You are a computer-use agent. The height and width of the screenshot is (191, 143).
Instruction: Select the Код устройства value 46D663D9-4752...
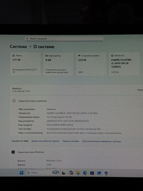click(x=68, y=121)
